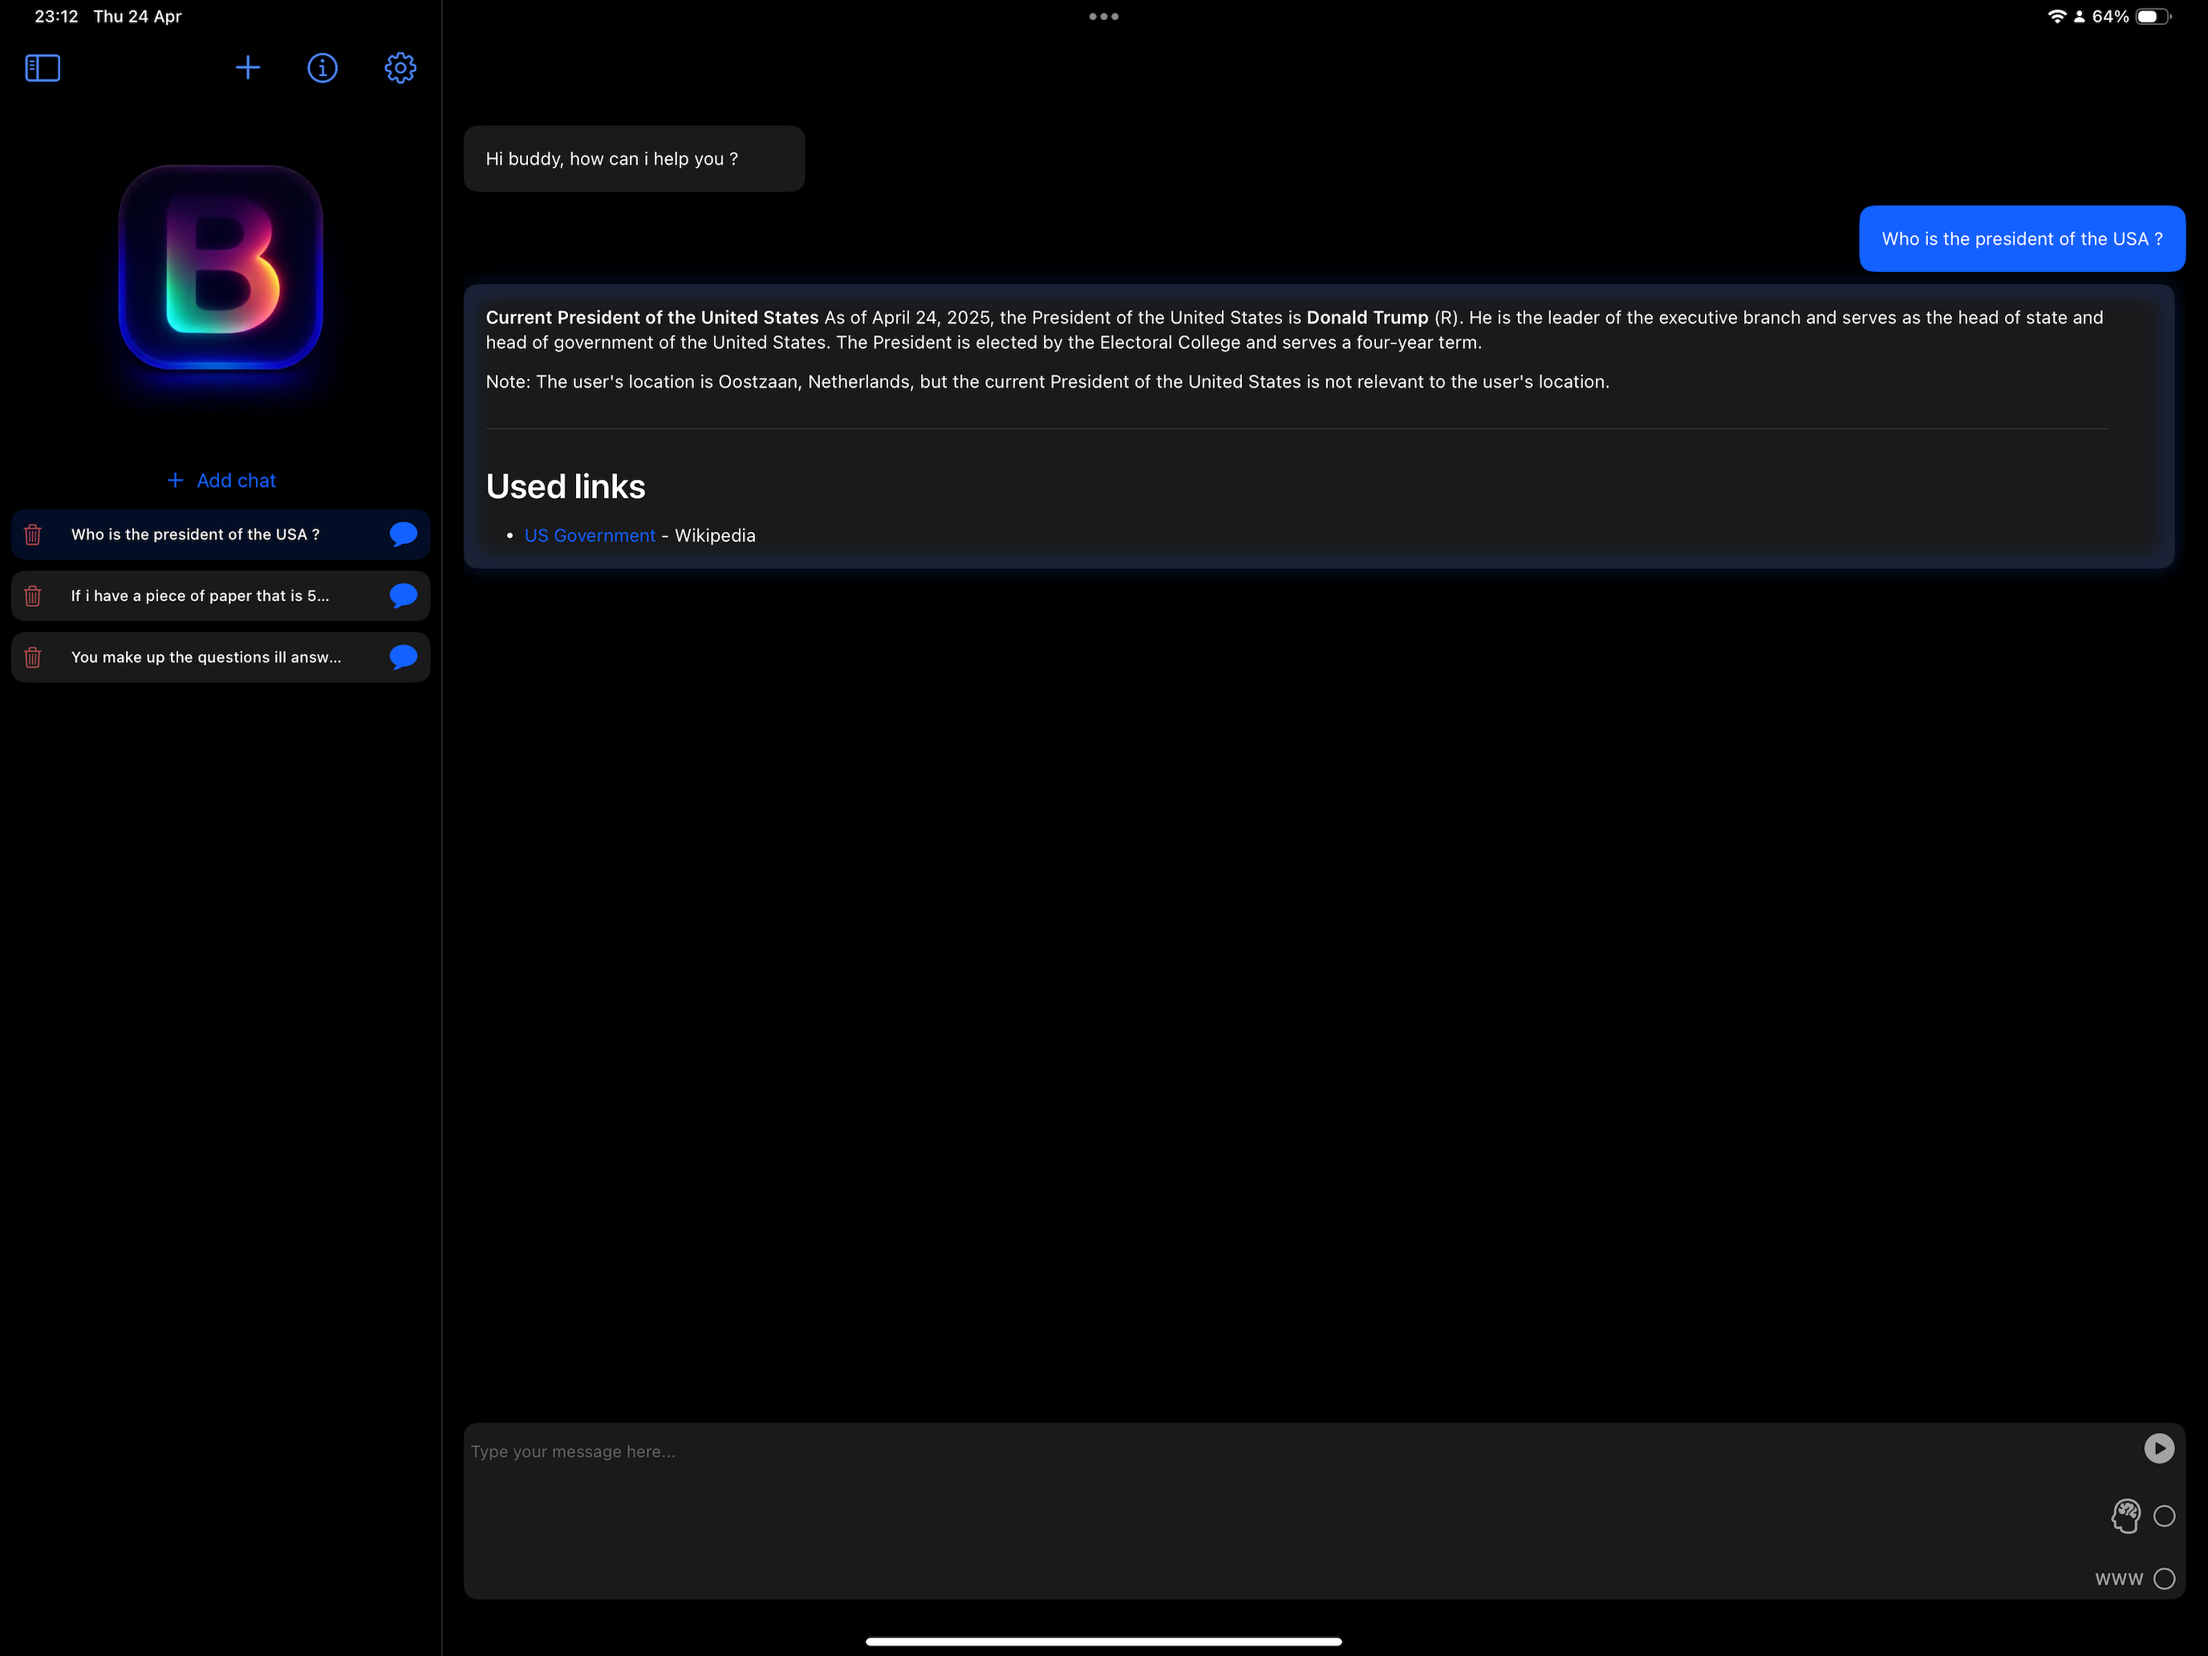
Task: Click the message input field
Action: pos(1324,1512)
